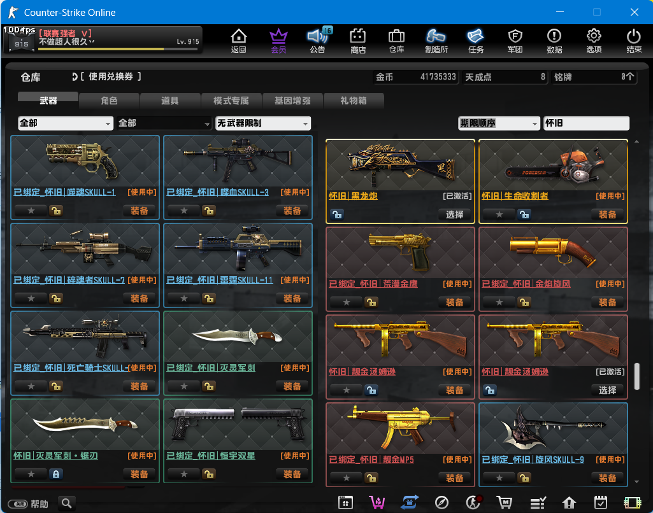The width and height of the screenshot is (653, 513).
Task: Open the pink shopping cart icon
Action: (x=377, y=503)
